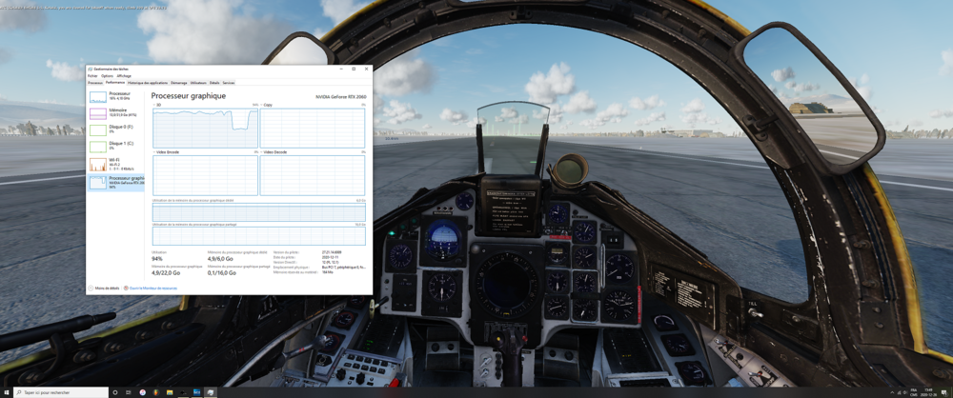Click the FRA language indicator
953x398 pixels.
click(x=914, y=390)
